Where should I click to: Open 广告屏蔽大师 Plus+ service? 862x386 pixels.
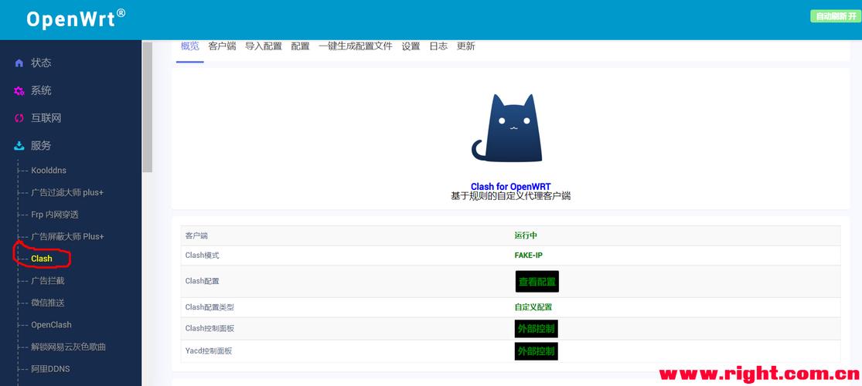[67, 237]
